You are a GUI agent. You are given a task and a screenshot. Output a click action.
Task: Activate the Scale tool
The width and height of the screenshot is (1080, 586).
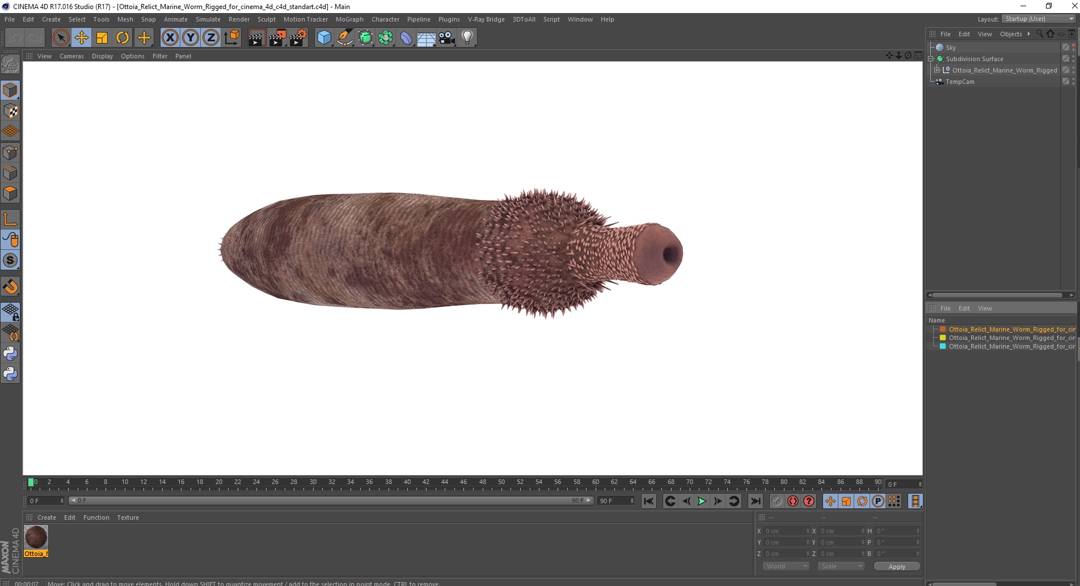(102, 38)
